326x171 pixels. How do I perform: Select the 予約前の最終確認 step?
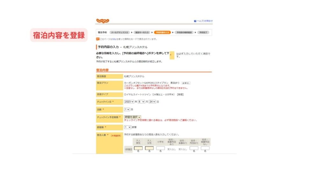tap(184, 32)
